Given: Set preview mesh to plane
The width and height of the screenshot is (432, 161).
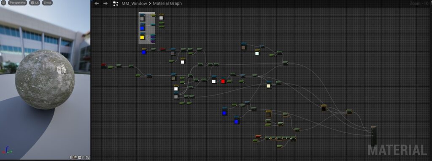Looking at the screenshot, I should click(x=80, y=158).
